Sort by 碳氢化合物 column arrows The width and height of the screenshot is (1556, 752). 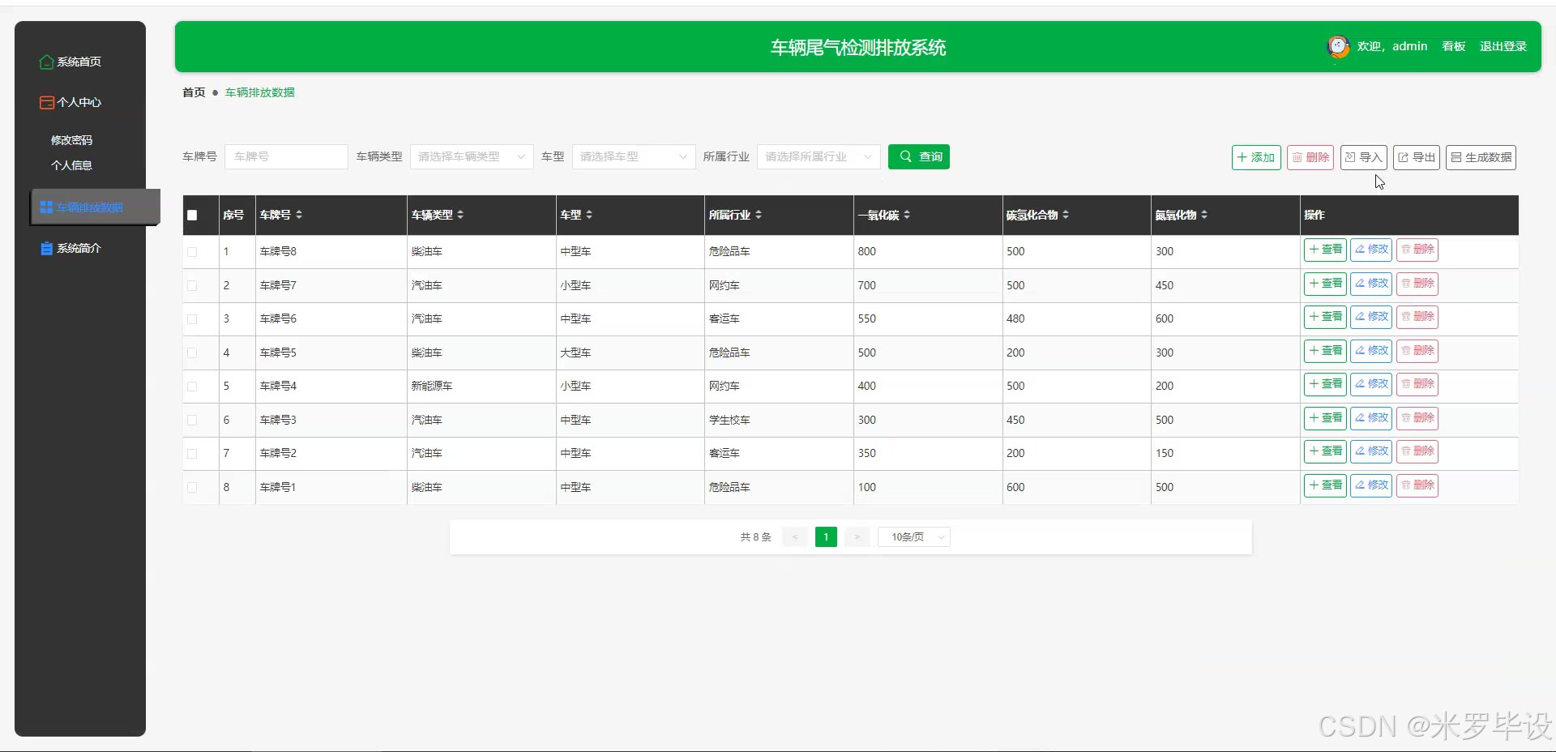pyautogui.click(x=1066, y=215)
